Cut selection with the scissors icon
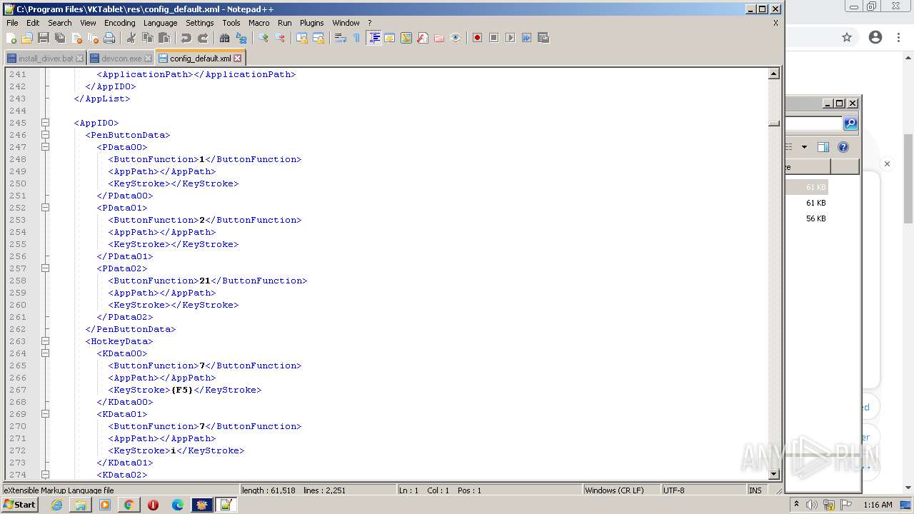 pos(131,38)
